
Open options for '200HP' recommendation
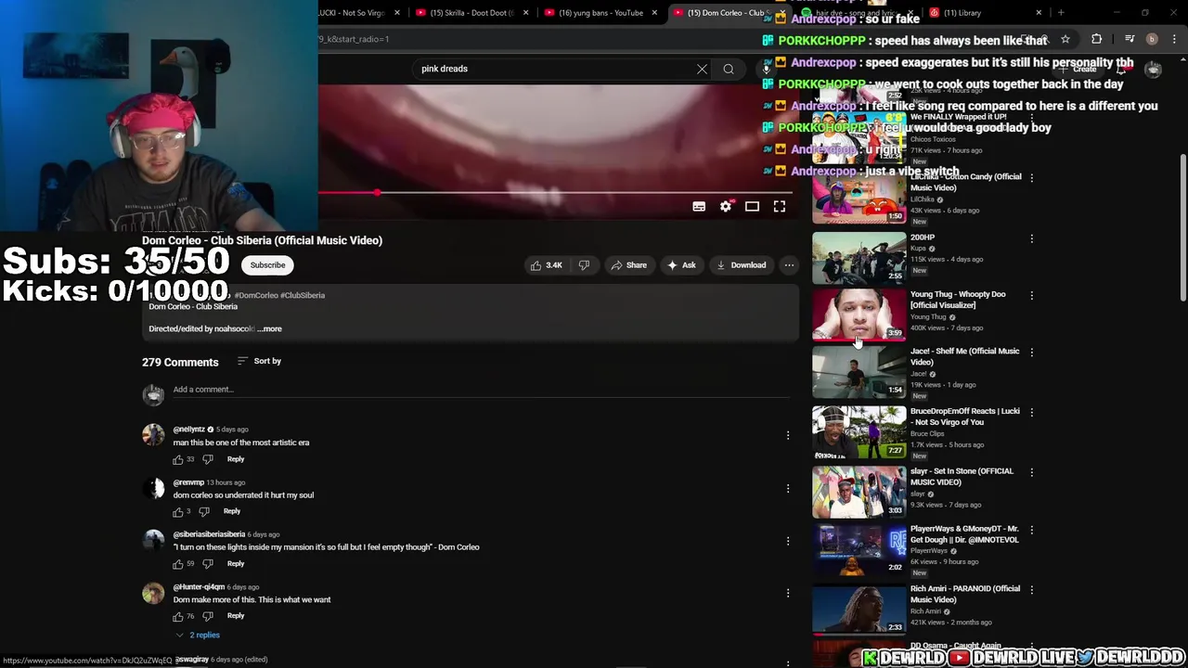click(x=1031, y=238)
